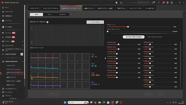
Task: Click the apply button at bottom right
Action: tap(160, 94)
